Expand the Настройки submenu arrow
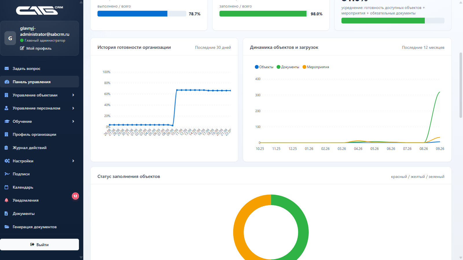Screen dimensions: 463x260 [x=73, y=161]
